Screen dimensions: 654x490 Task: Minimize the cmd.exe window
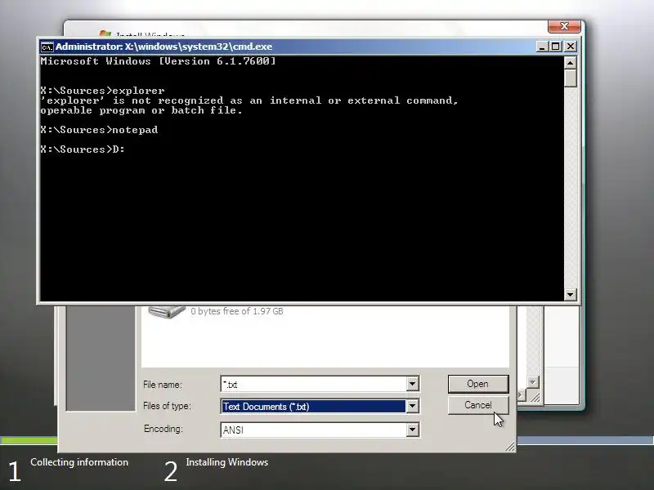[x=541, y=47]
